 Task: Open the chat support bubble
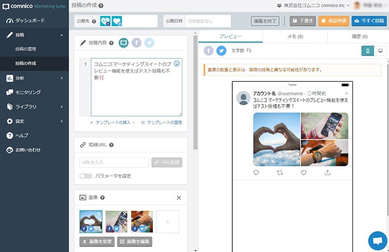coord(377,241)
